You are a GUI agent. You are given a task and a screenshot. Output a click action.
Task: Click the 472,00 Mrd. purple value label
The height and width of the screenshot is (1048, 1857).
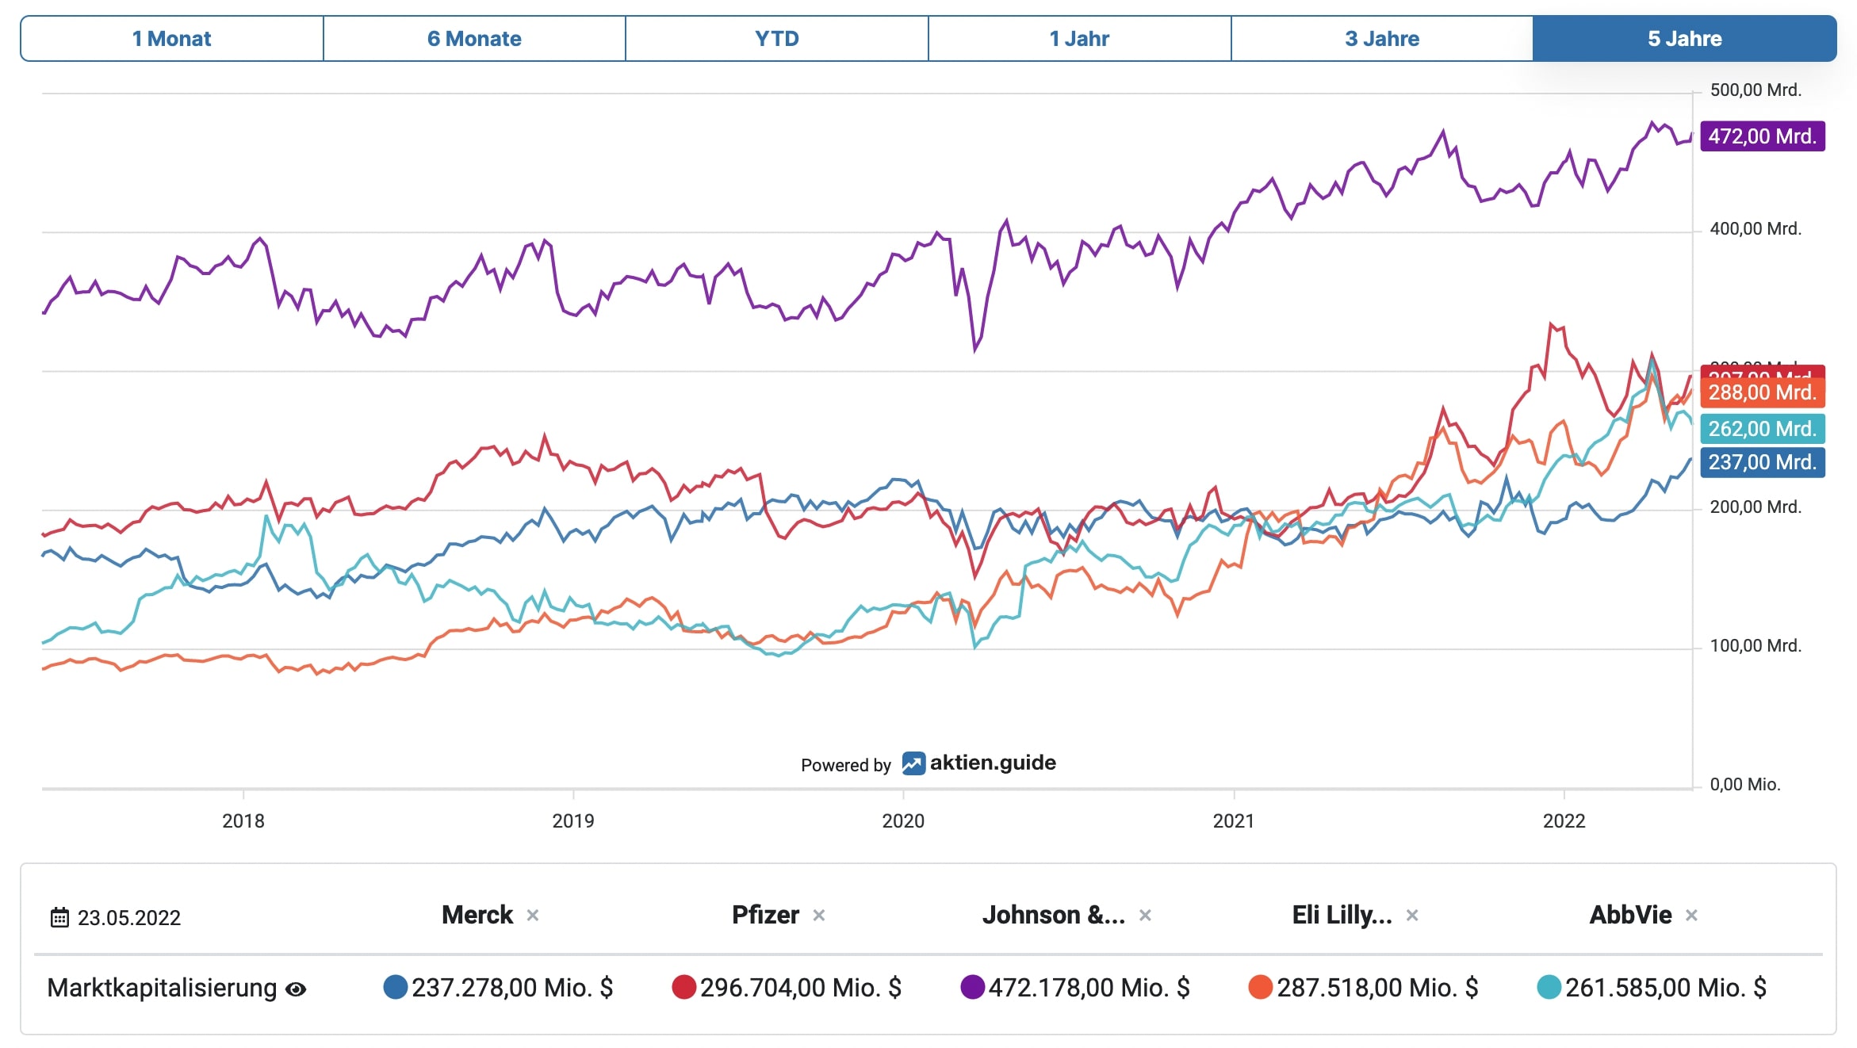tap(1763, 136)
